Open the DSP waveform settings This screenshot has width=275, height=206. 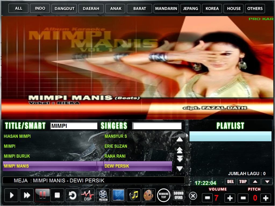coord(88,195)
